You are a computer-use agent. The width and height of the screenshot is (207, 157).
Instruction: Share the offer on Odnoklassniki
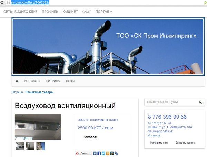tap(108, 153)
